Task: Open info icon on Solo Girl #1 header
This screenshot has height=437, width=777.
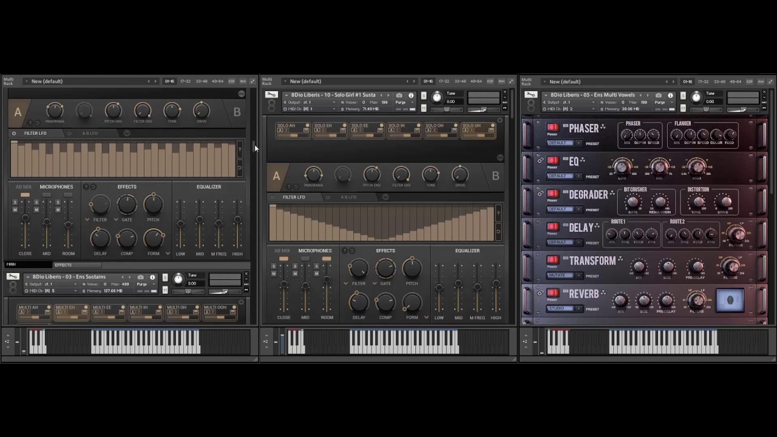Action: point(411,95)
